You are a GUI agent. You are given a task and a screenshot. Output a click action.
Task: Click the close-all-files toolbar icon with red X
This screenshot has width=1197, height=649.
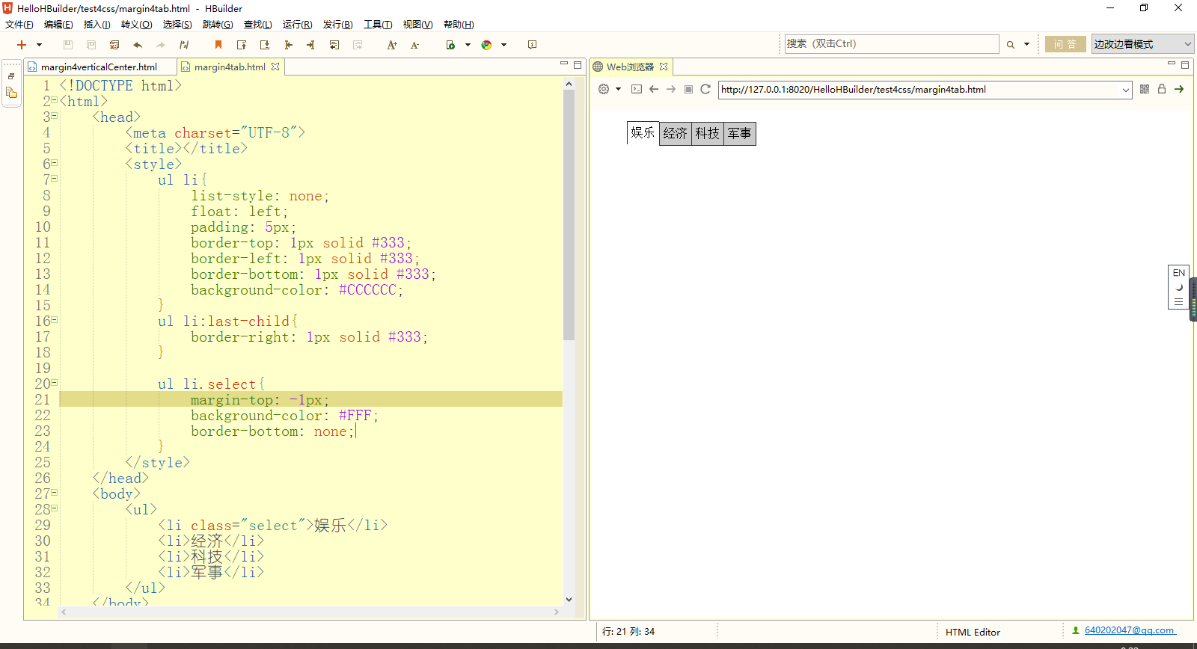click(114, 45)
